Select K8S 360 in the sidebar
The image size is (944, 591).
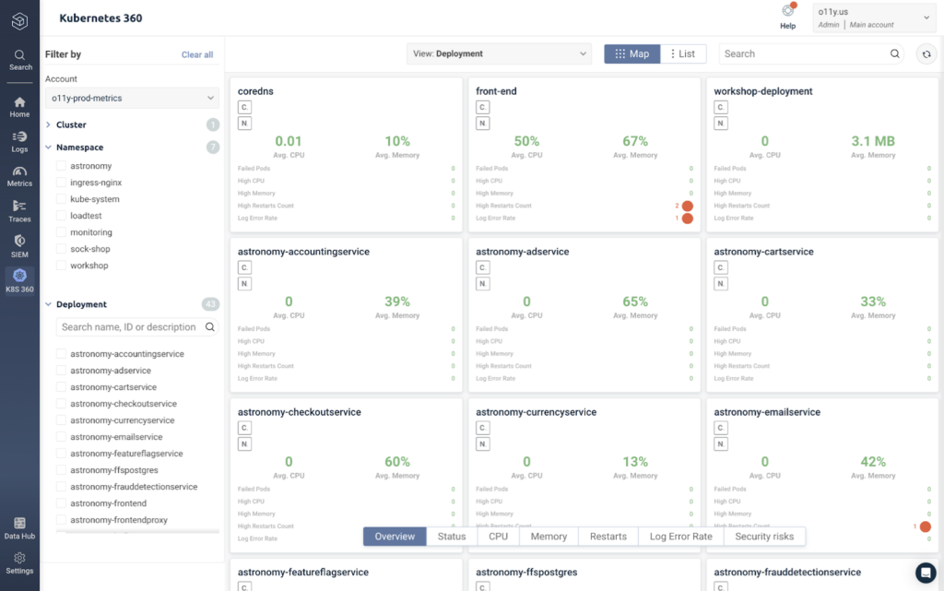tap(20, 281)
